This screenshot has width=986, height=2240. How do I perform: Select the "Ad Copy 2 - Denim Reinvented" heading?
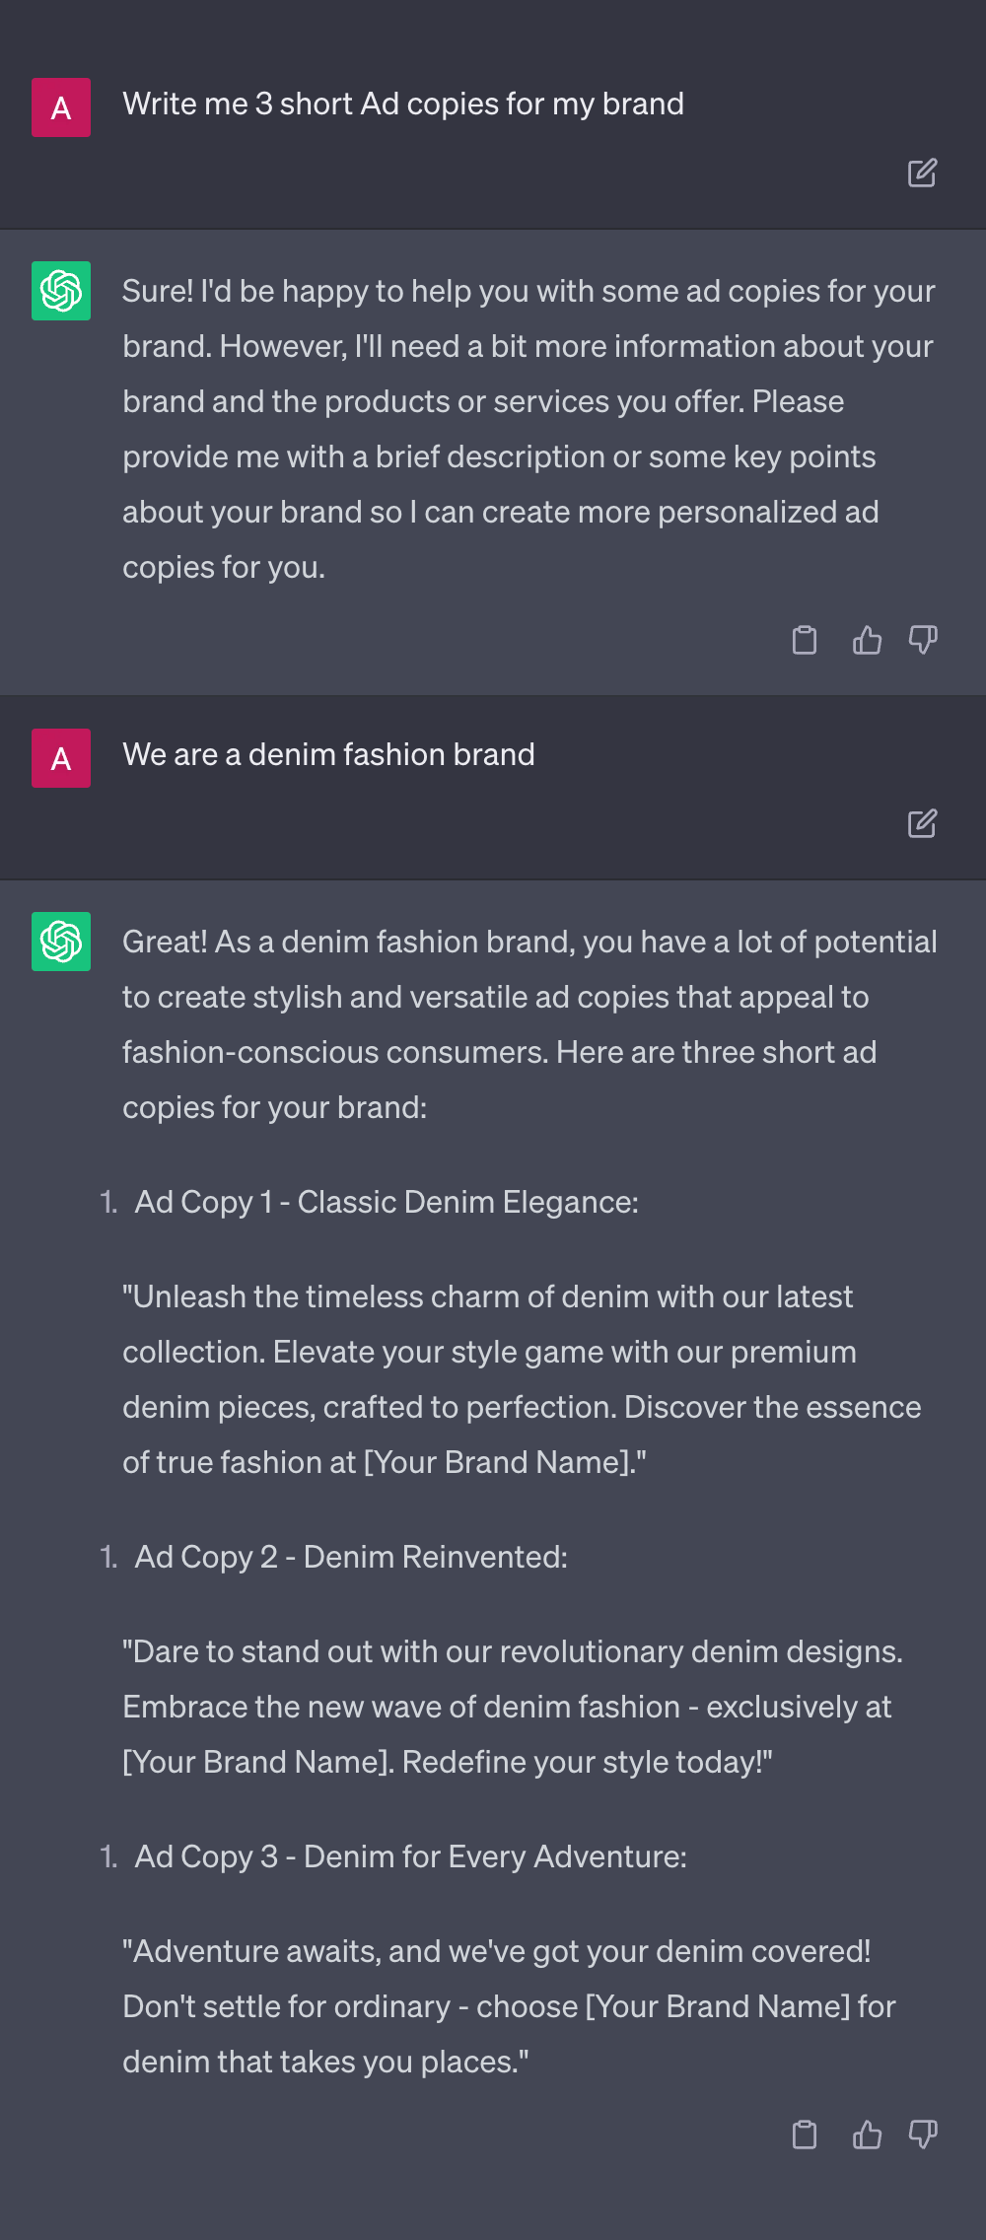[x=351, y=1558]
